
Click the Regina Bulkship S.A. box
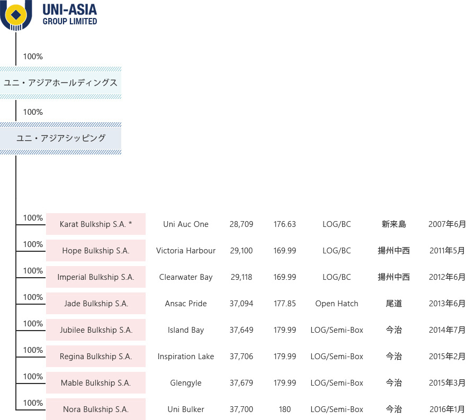tap(96, 356)
